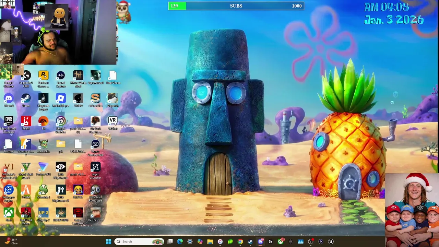This screenshot has height=247, width=439.
Task: Select the Little Nightmares II shortcut
Action: (61, 194)
